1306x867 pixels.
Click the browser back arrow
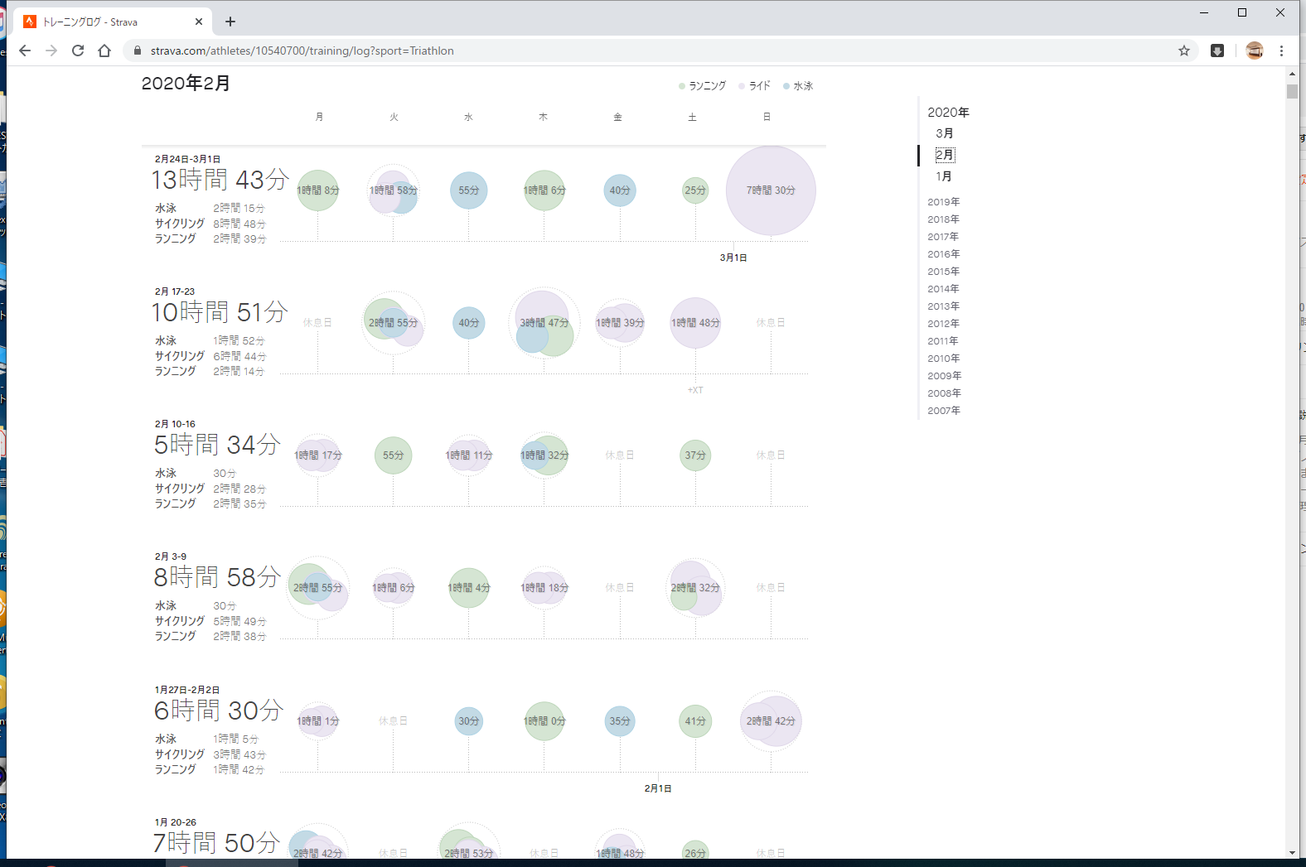point(25,51)
